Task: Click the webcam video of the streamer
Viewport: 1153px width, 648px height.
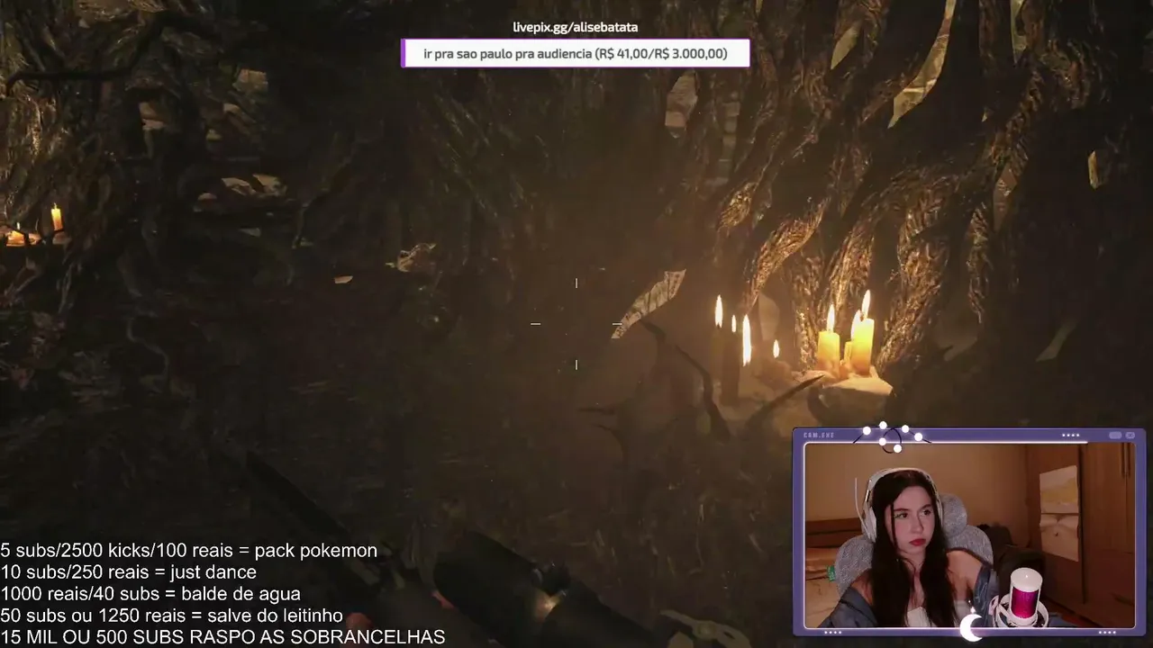Action: pos(969,535)
